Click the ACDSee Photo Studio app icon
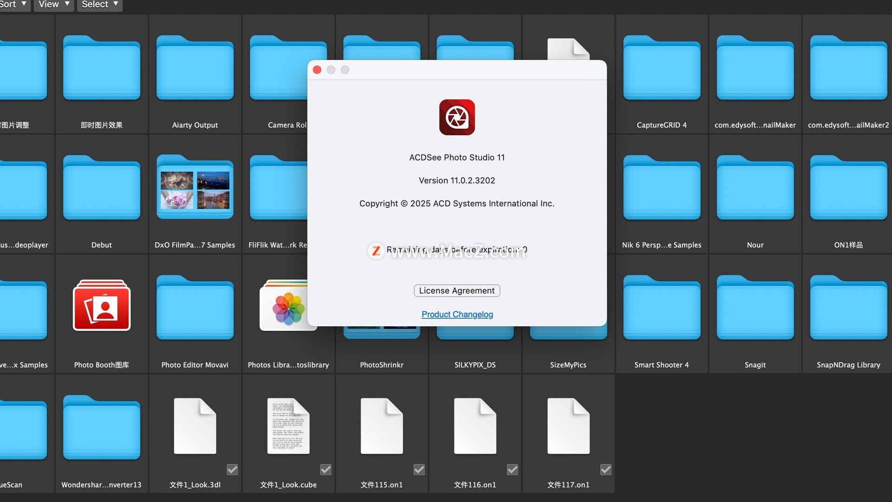This screenshot has width=892, height=502. pos(457,117)
